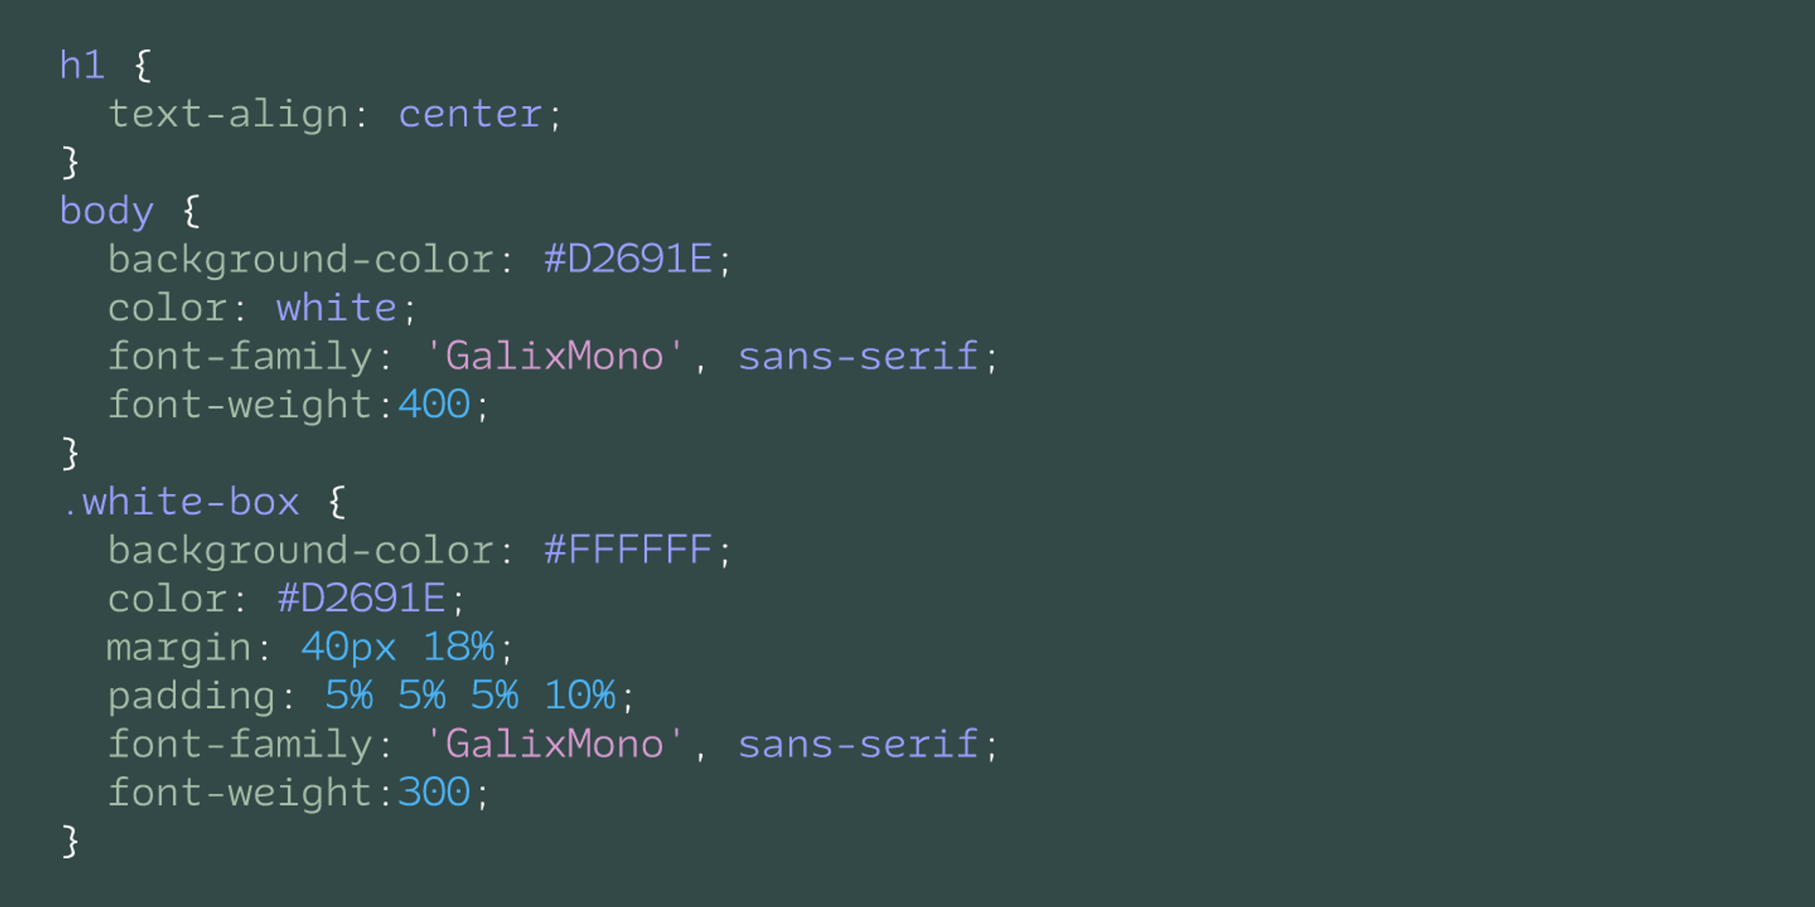Click the hex value #FFFFFF
This screenshot has height=907, width=1815.
tap(628, 550)
